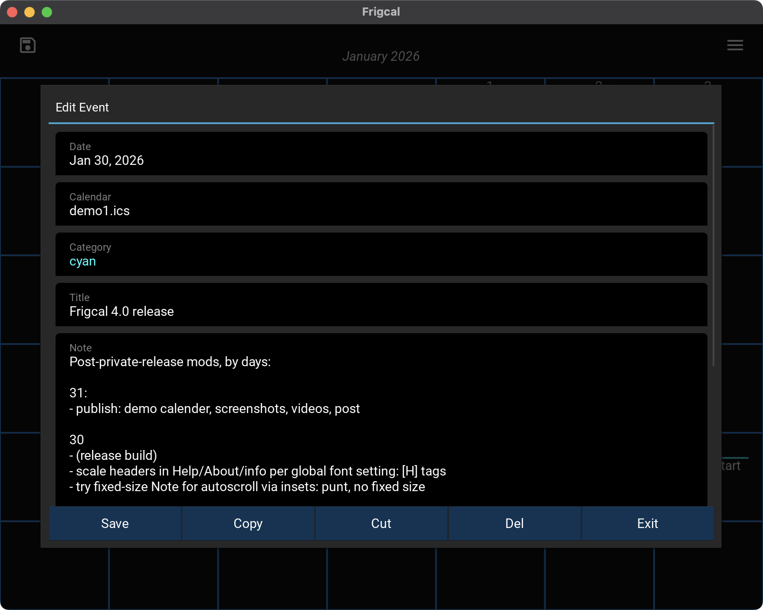Open the Calendar selector showing demo1.ics

click(381, 204)
